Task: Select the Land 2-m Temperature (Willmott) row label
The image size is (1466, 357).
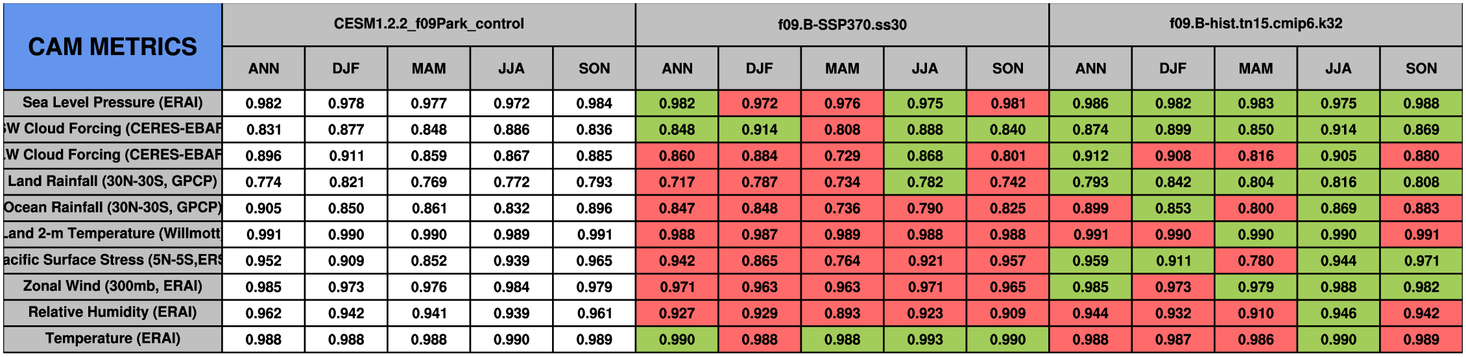Action: click(112, 233)
